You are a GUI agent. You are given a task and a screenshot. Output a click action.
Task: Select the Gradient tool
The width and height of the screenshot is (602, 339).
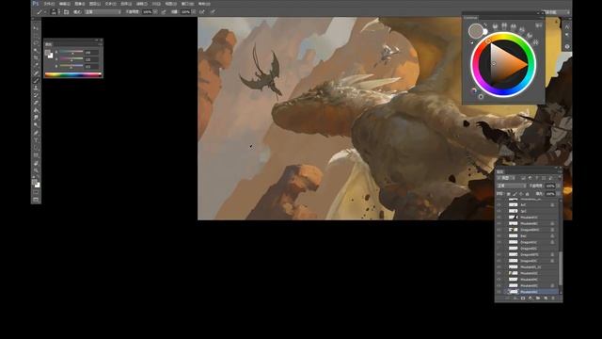[x=36, y=110]
